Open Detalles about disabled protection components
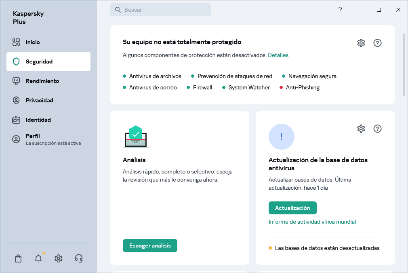This screenshot has width=408, height=273. 278,55
